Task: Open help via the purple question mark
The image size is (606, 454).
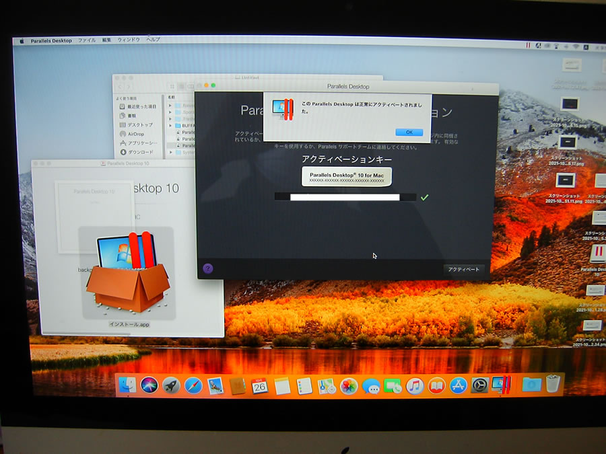Action: pos(207,268)
